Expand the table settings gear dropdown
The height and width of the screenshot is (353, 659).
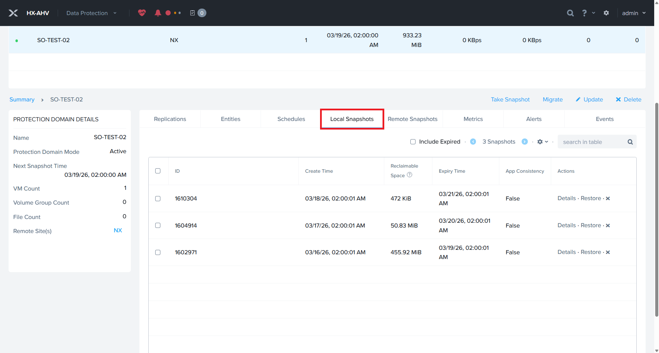coord(542,142)
